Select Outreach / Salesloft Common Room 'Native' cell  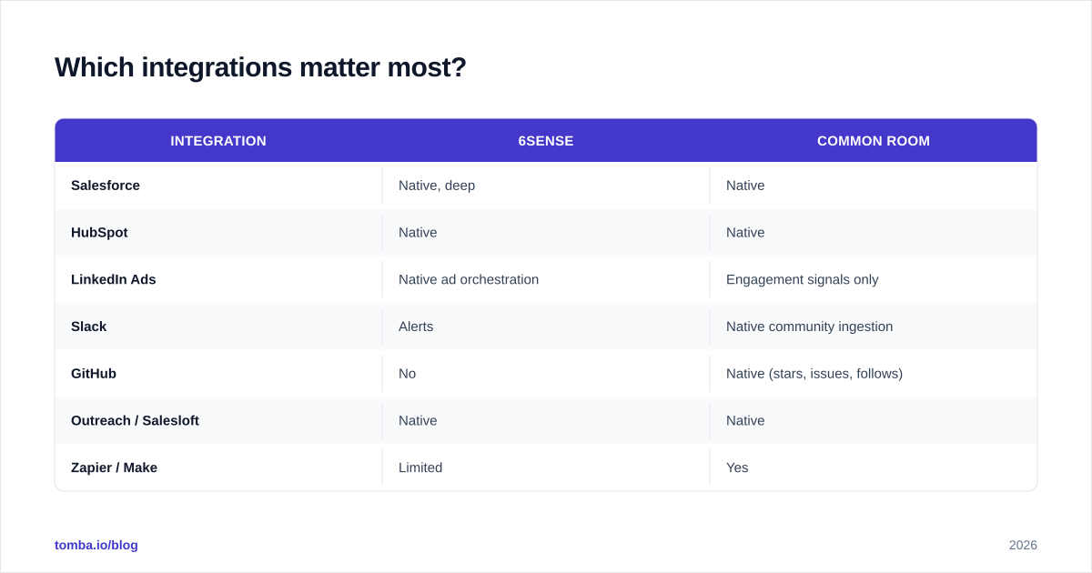[874, 421]
